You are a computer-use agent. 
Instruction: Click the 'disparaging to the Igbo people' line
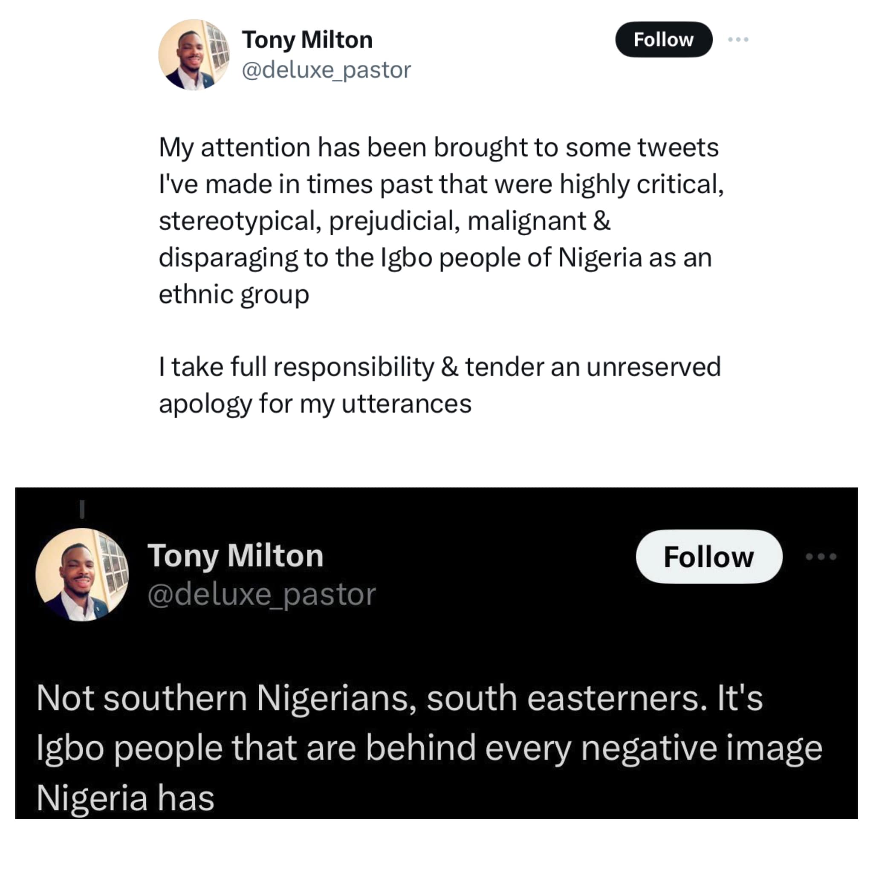click(435, 257)
